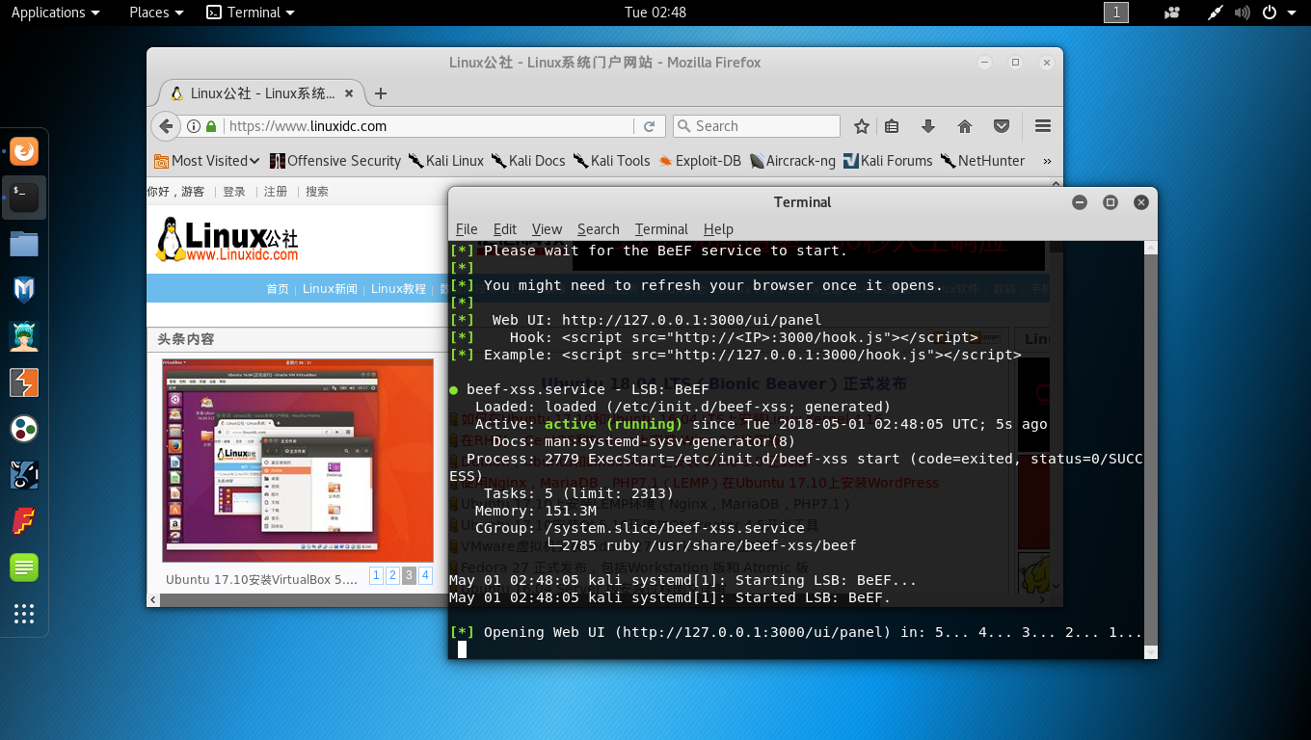Open the Edit menu in Terminal
This screenshot has height=740, width=1311.
click(x=504, y=229)
